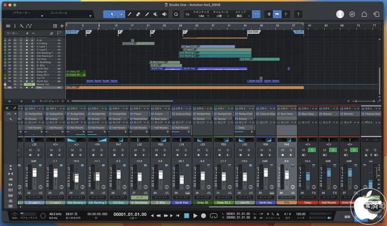Return to zero transport button
The height and width of the screenshot is (226, 387).
tap(177, 216)
